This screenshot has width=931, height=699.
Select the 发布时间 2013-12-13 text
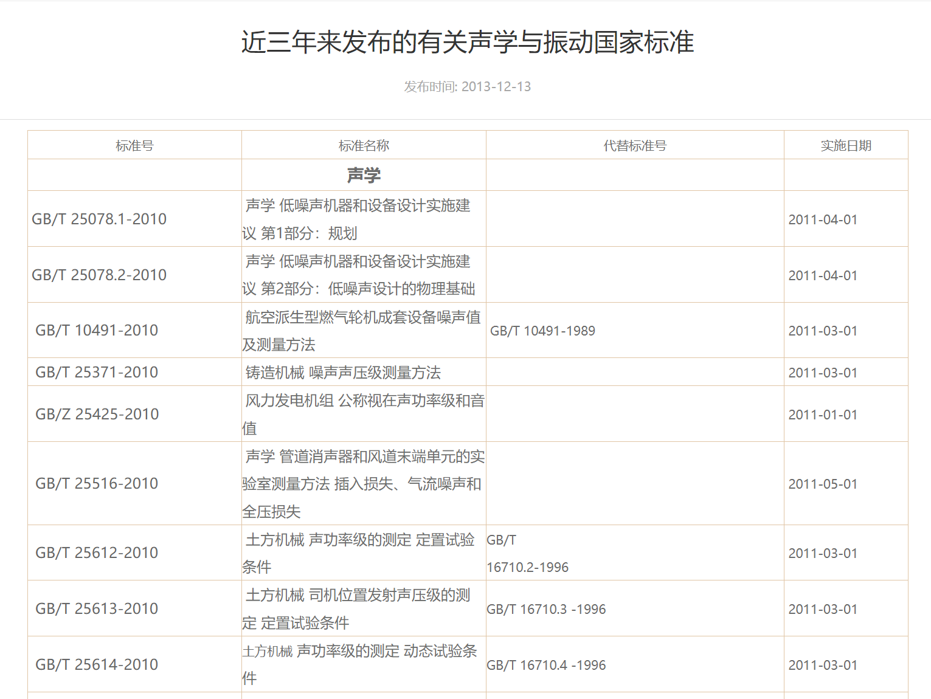coord(467,86)
